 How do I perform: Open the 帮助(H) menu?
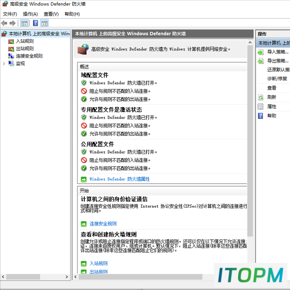pyautogui.click(x=72, y=14)
